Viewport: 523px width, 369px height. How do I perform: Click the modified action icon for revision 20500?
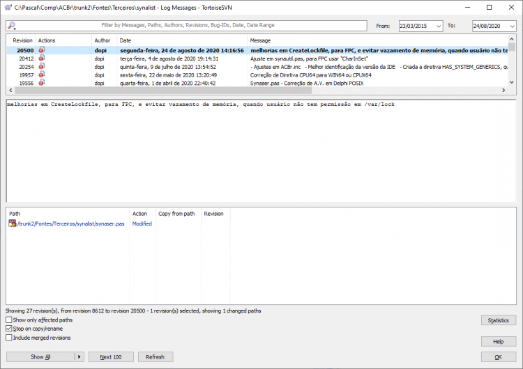[41, 50]
